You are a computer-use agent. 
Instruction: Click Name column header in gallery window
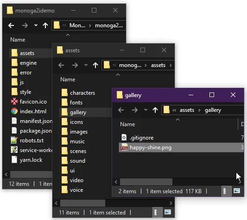pyautogui.click(x=127, y=124)
